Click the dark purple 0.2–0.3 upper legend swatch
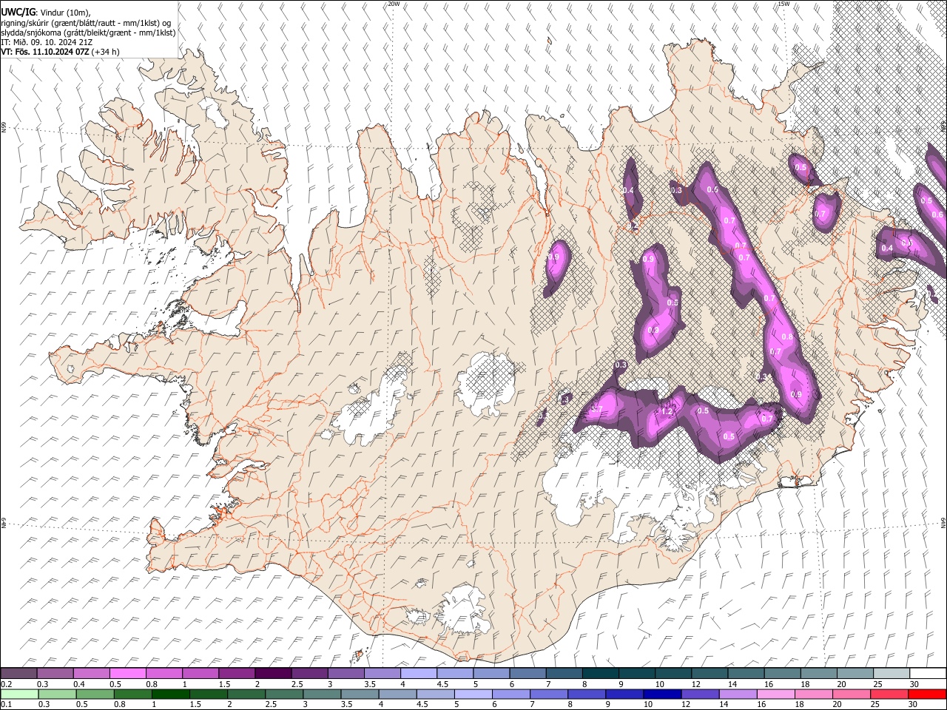 [18, 673]
